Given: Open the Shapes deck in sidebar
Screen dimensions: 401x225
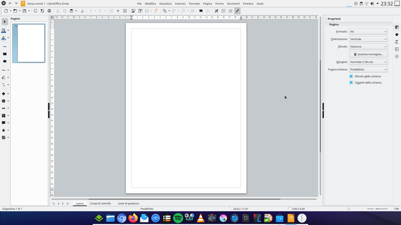Looking at the screenshot, I should point(397,35).
